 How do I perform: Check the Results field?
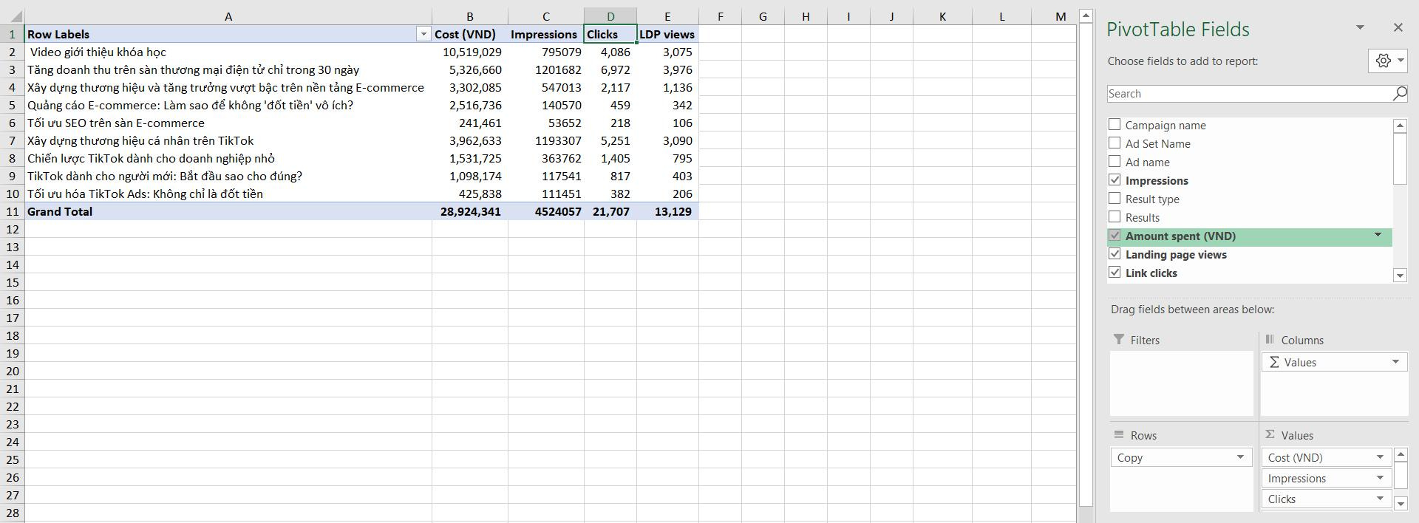1115,217
